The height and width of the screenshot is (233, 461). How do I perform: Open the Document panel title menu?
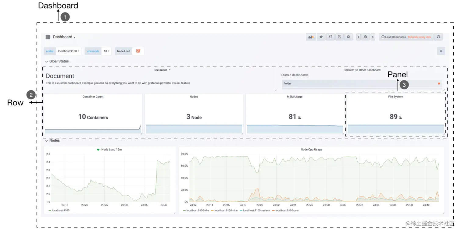point(162,70)
